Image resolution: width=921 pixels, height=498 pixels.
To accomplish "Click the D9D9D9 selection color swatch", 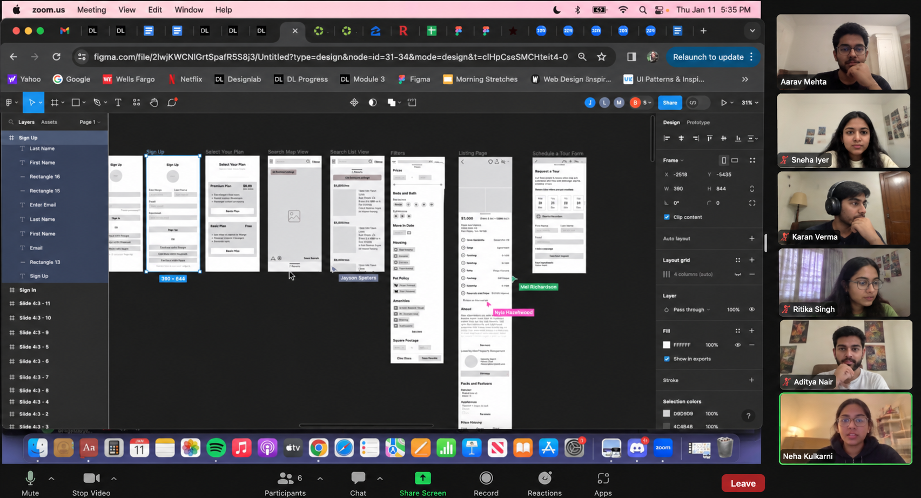I will point(667,414).
